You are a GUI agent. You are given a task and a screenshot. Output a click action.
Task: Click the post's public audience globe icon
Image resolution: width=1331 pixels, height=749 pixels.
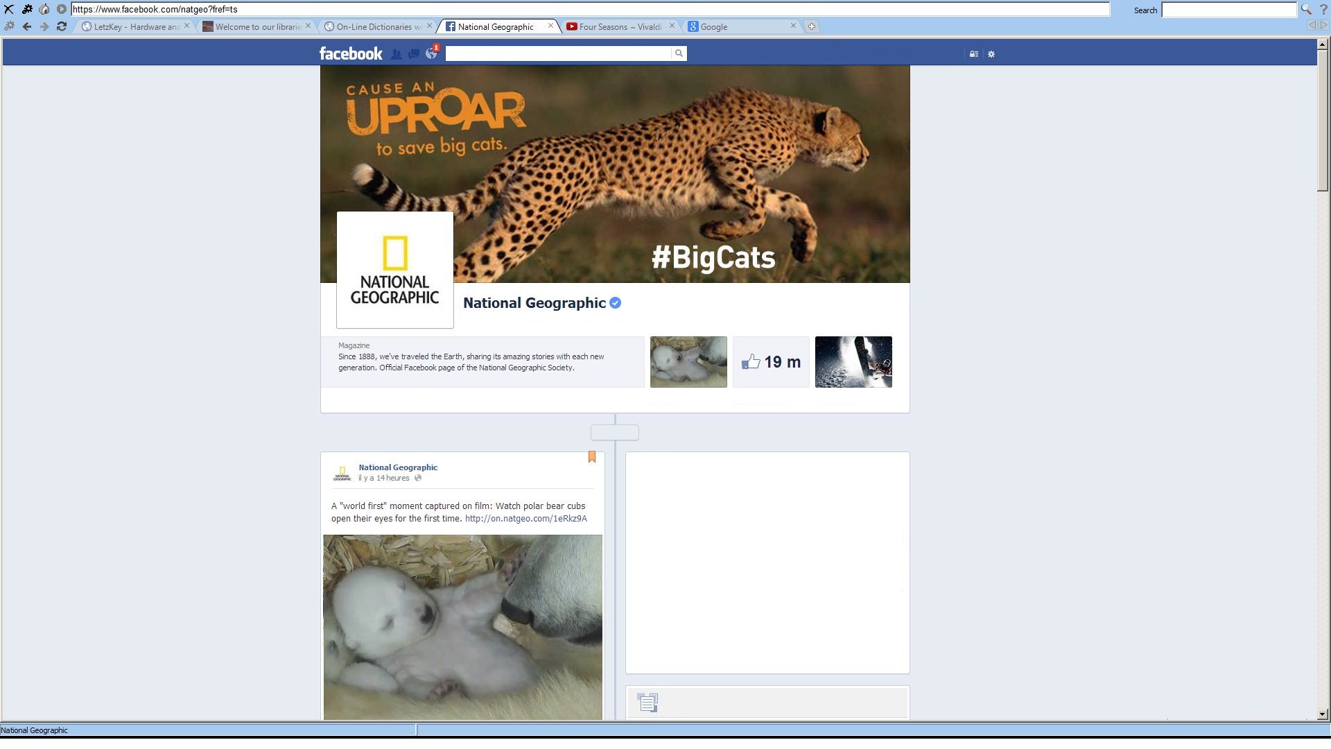point(418,478)
